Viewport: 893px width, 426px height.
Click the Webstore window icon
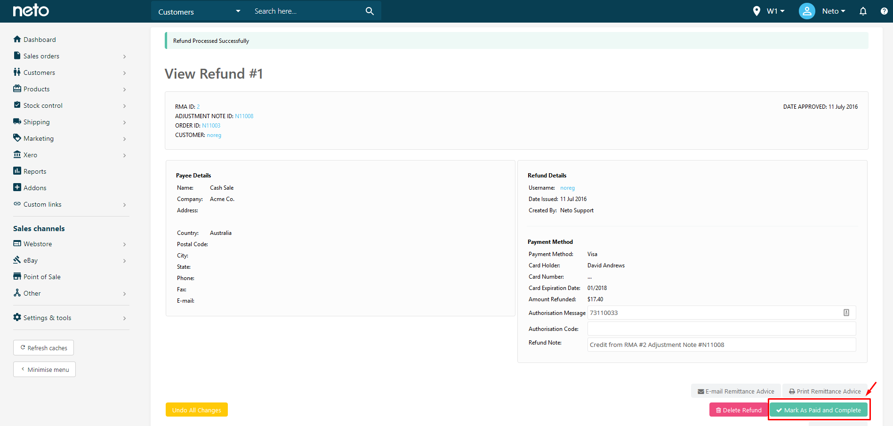point(17,243)
